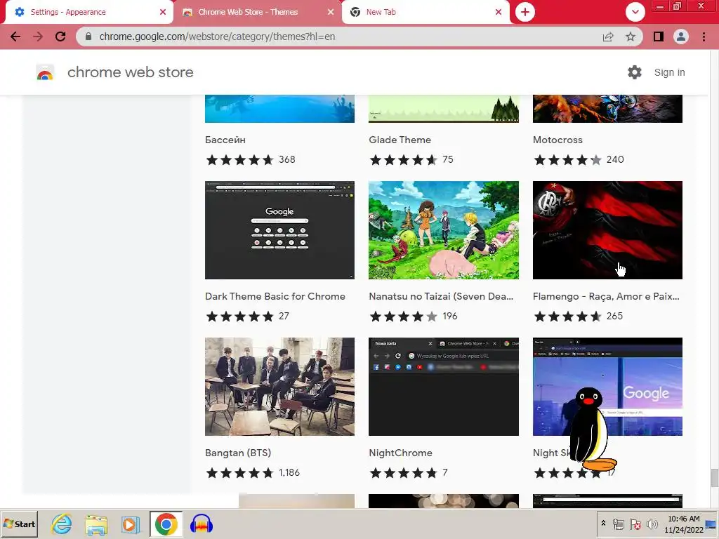
Task: Open the Windows Start button
Action: (x=19, y=524)
